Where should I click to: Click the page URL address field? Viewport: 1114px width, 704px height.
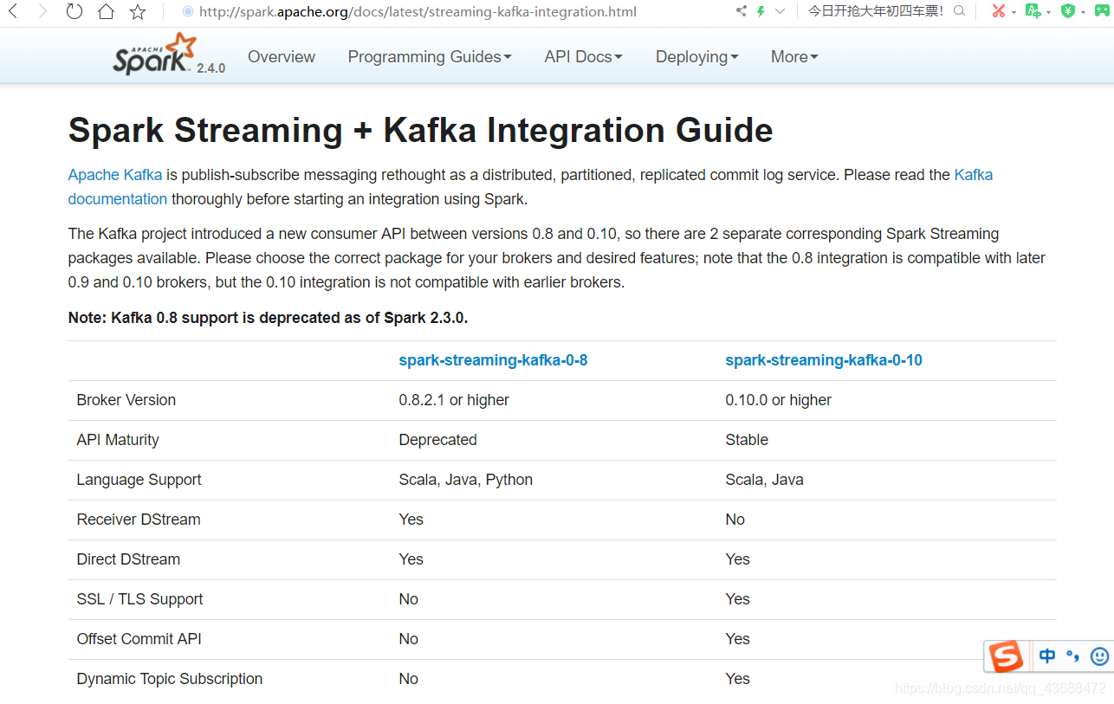(x=418, y=11)
